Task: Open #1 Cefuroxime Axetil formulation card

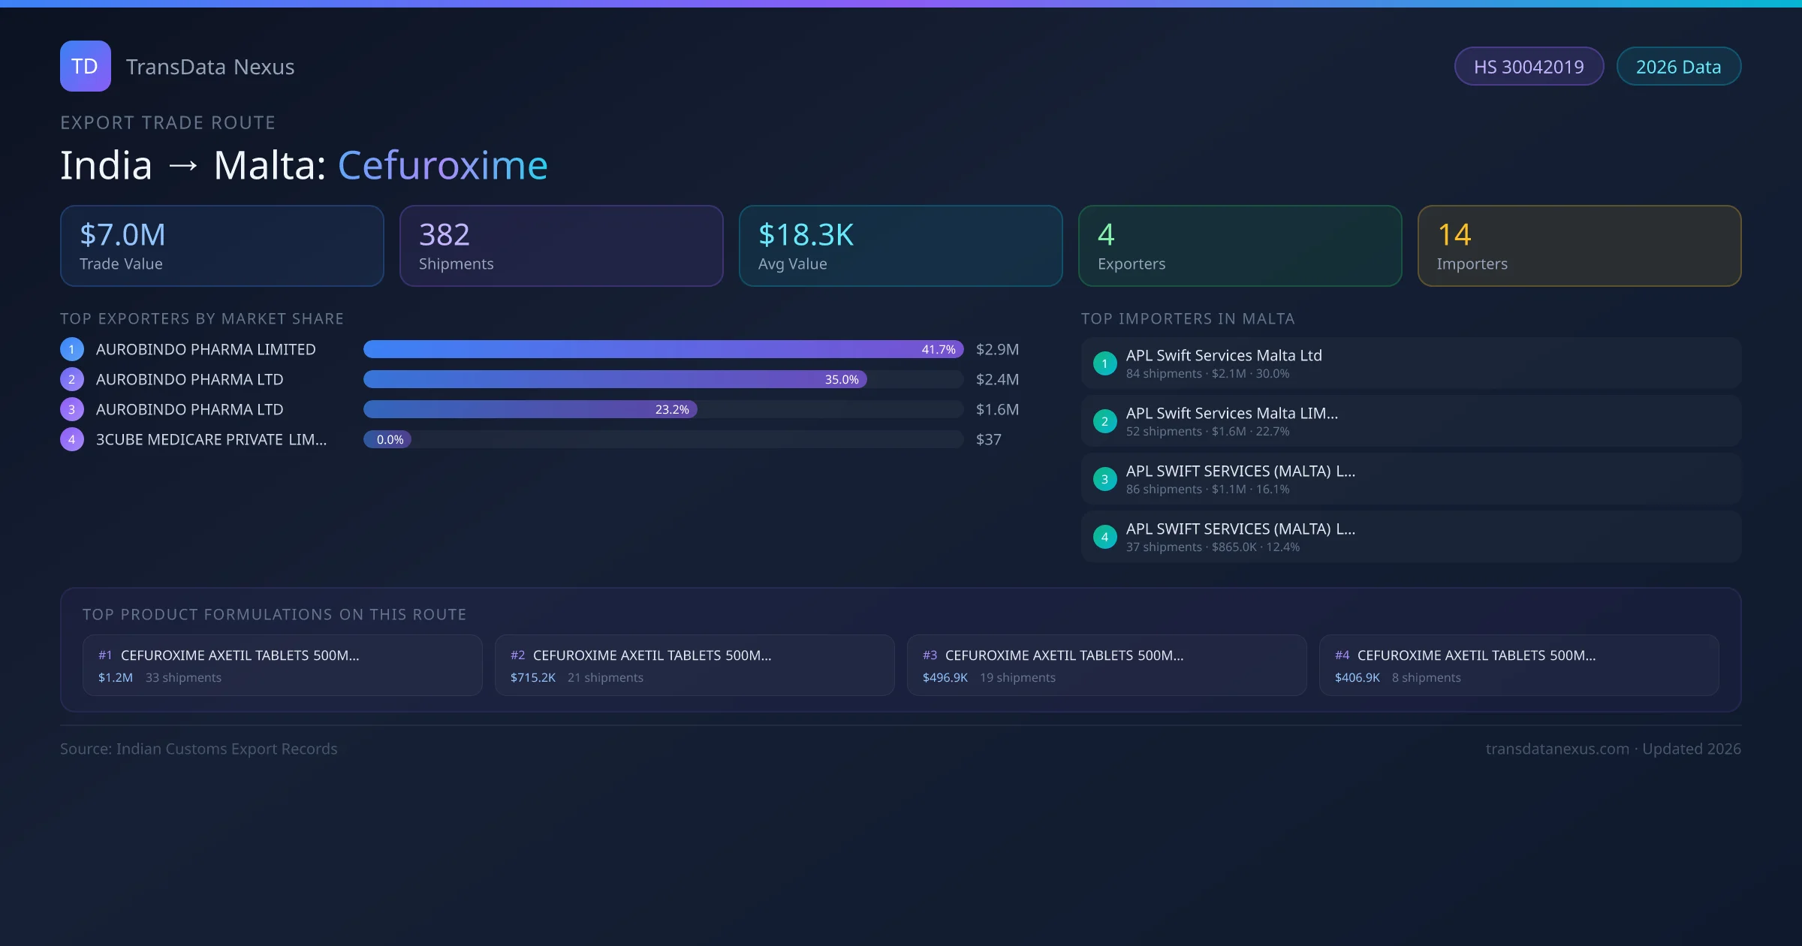Action: (282, 665)
